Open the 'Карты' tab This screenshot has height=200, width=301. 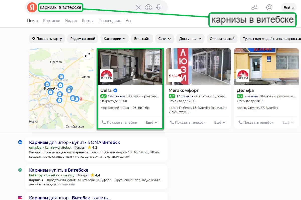point(88,21)
